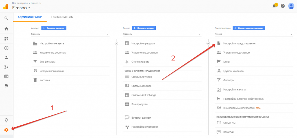The image size is (297, 138).
Task: Open search via the magnifier icon
Action: [x=6, y=19]
